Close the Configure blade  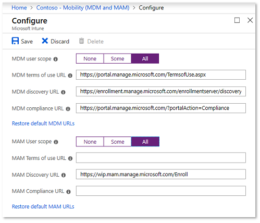(x=250, y=20)
